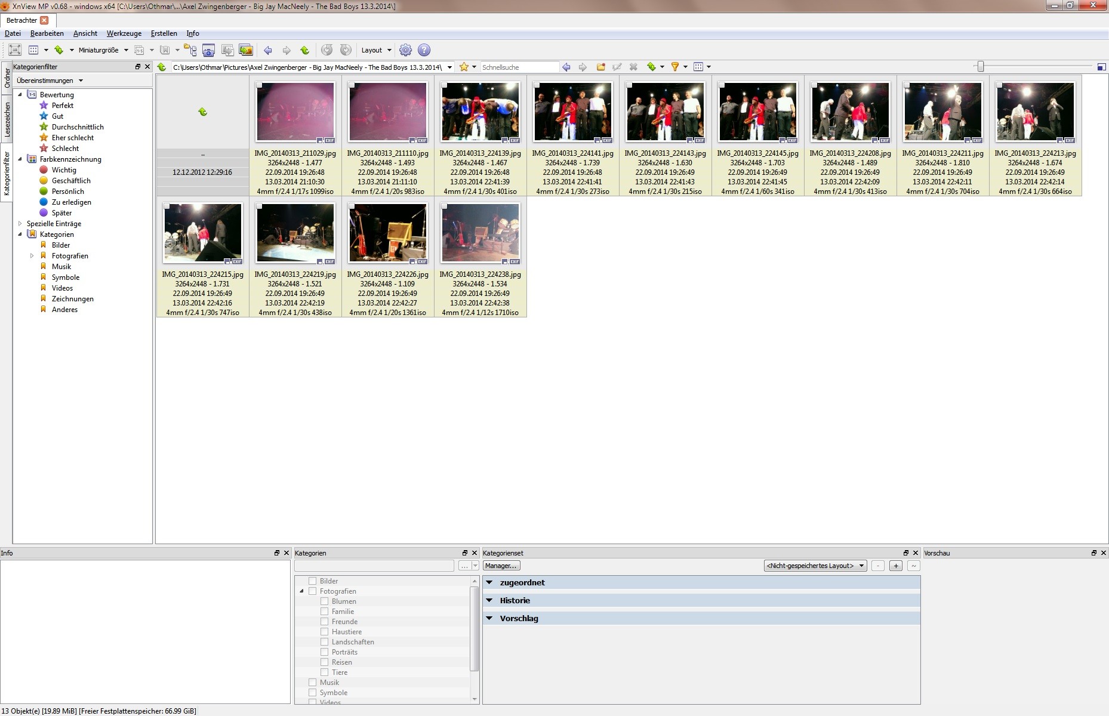This screenshot has width=1109, height=716.
Task: Expand the Spezielle Einträge tree node
Action: pyautogui.click(x=20, y=224)
